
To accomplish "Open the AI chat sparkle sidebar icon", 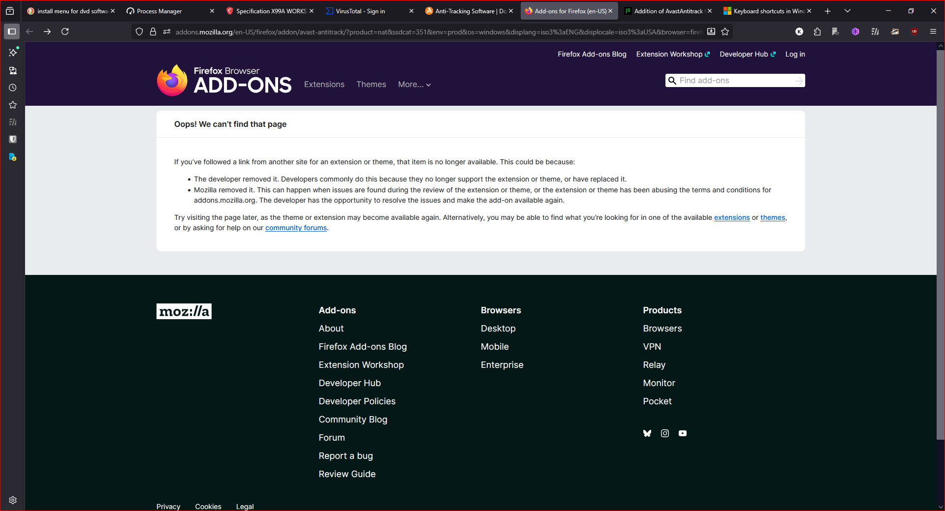I will pyautogui.click(x=13, y=52).
